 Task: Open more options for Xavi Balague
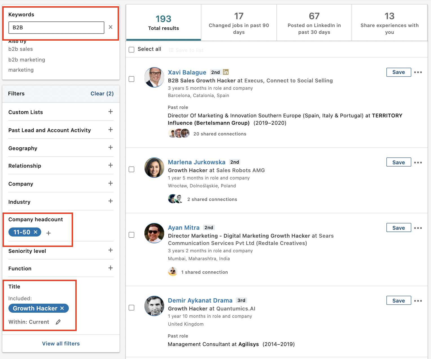[x=418, y=72]
